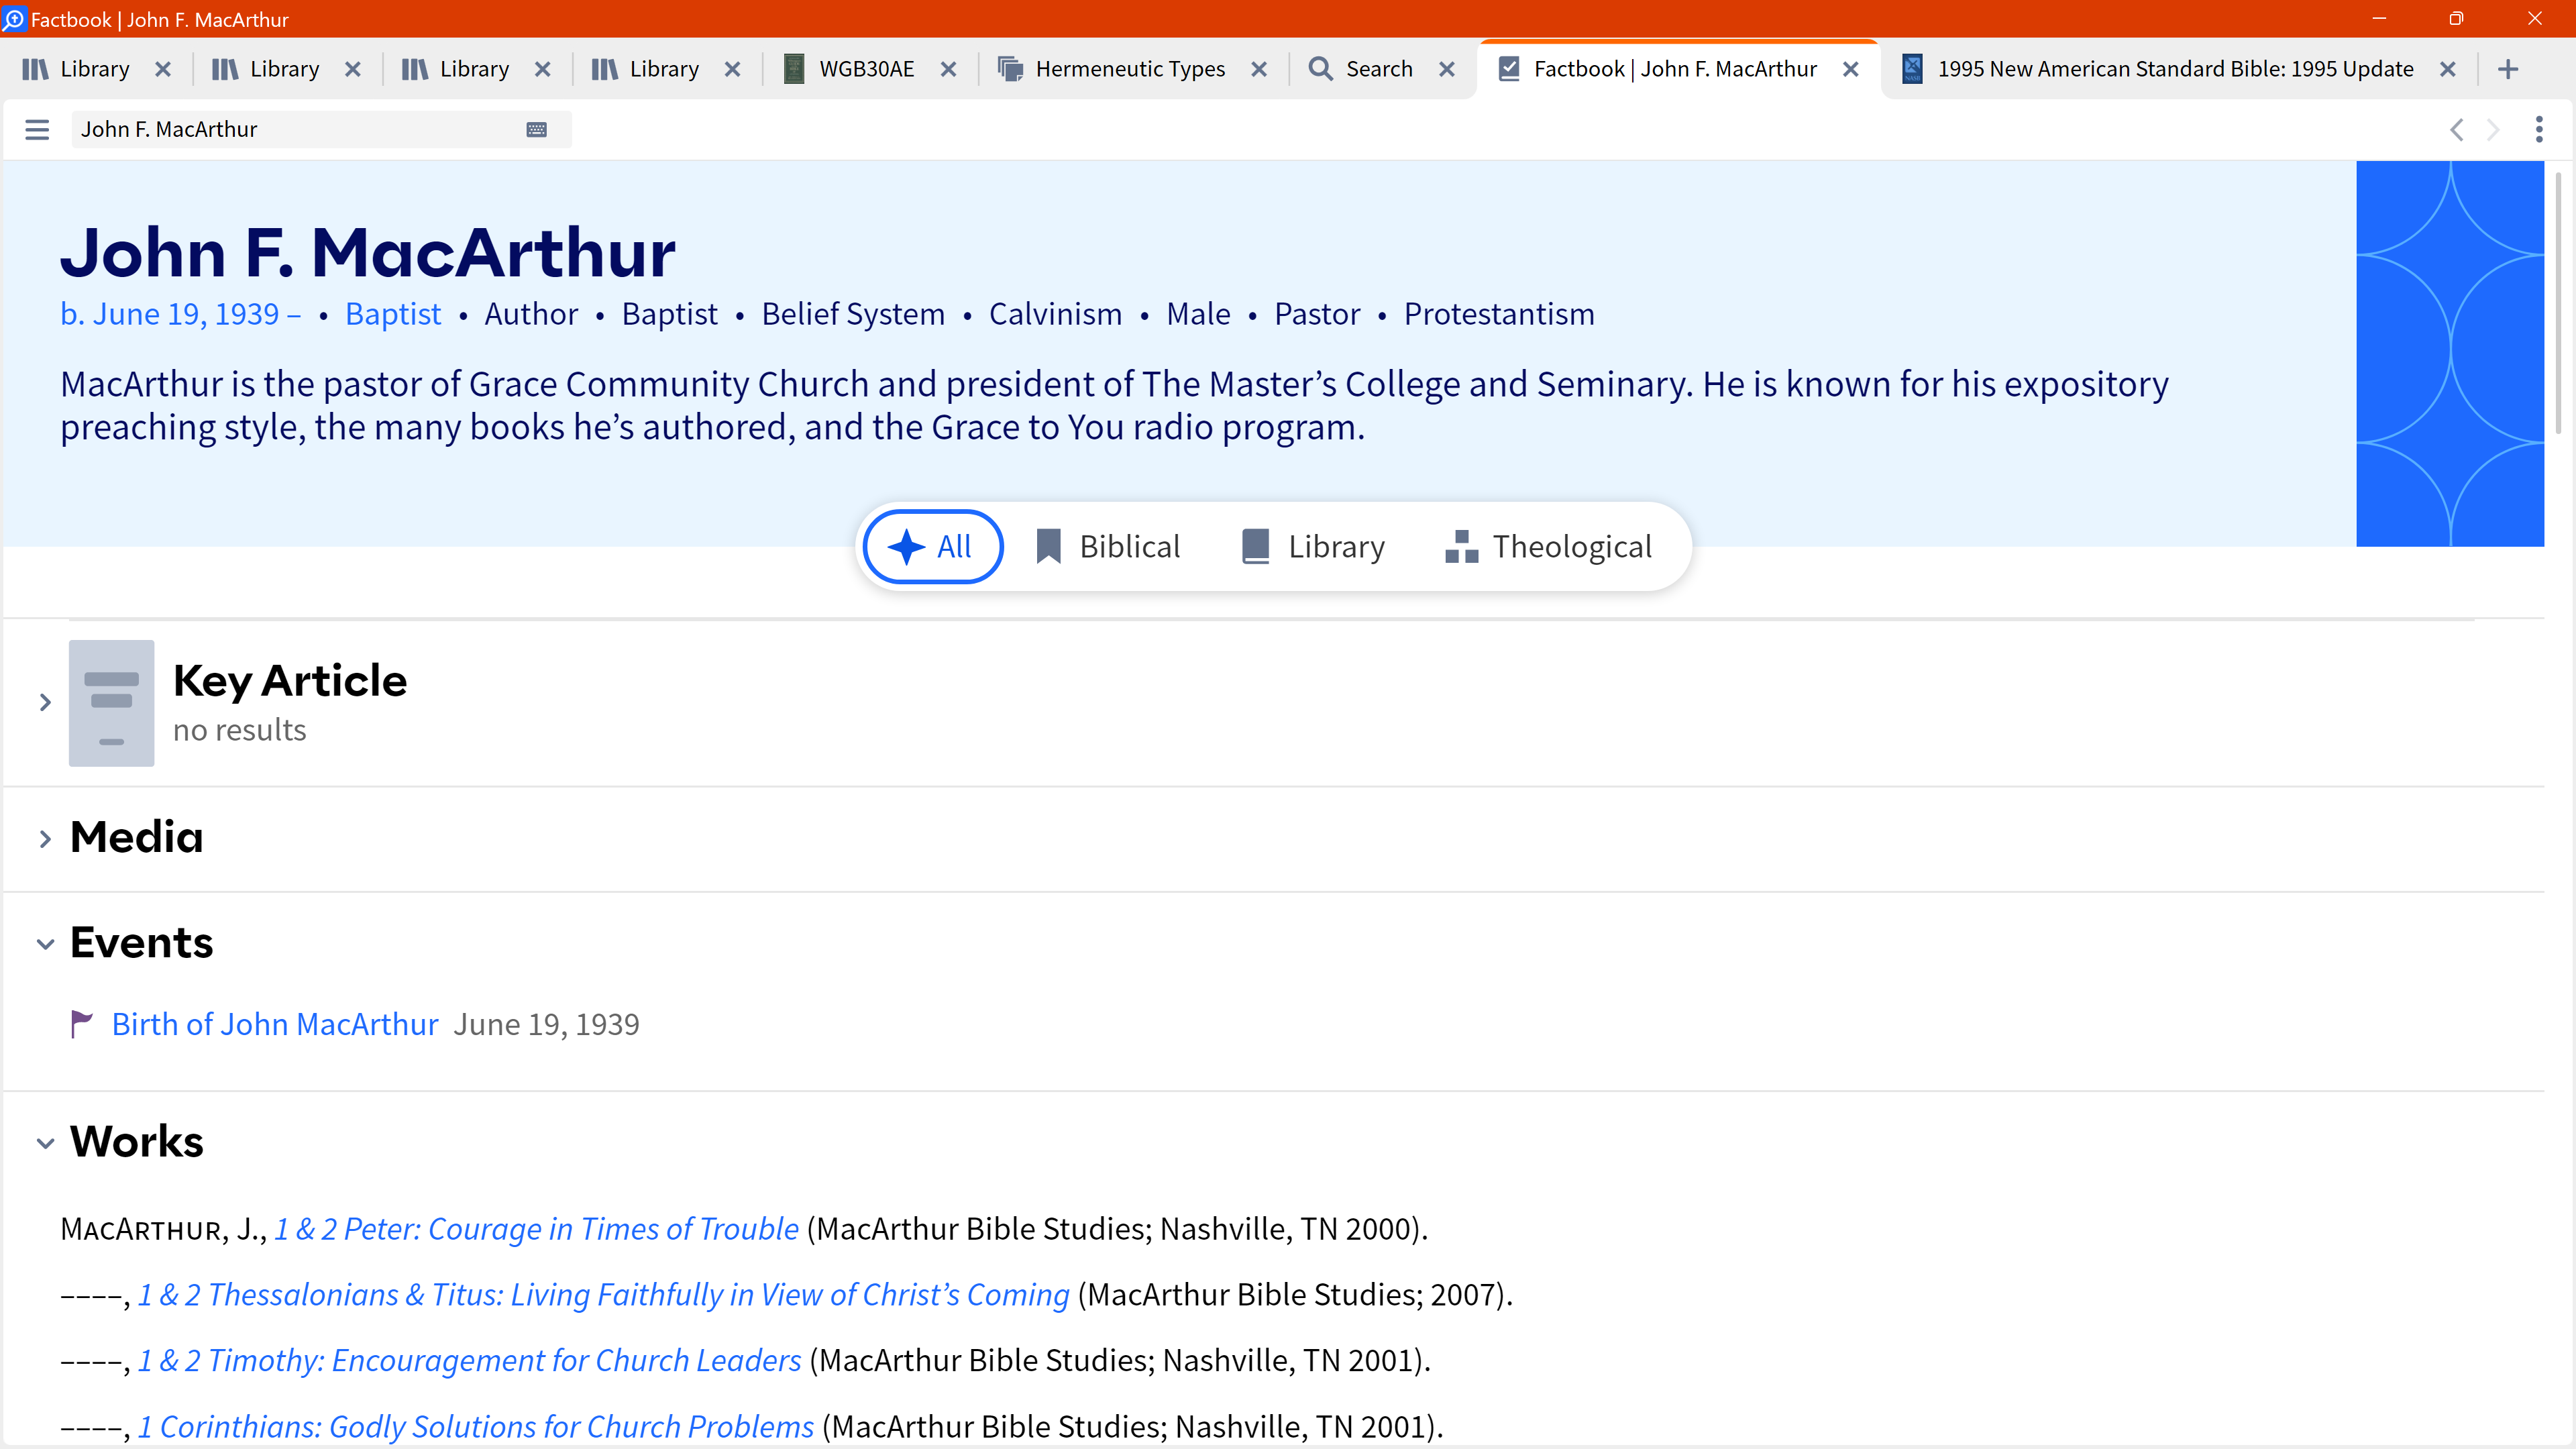Click the Media section heading
The image size is (2576, 1449).
[137, 838]
